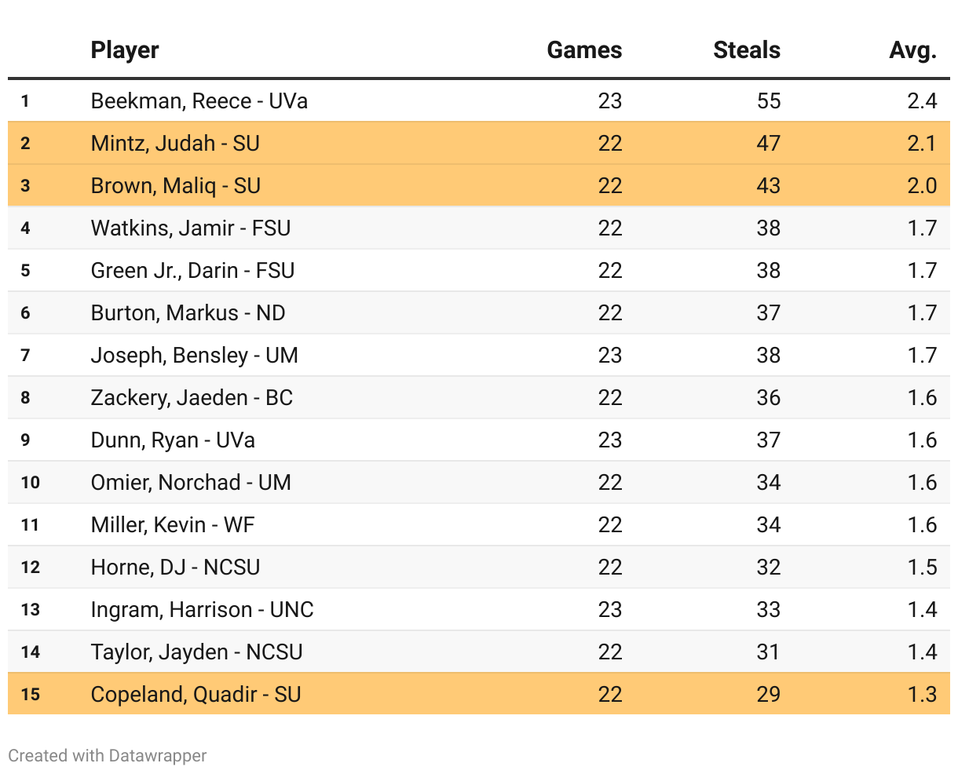Image resolution: width=958 pixels, height=774 pixels.
Task: Click Miller, Kevin - WF entry
Action: pos(173,525)
